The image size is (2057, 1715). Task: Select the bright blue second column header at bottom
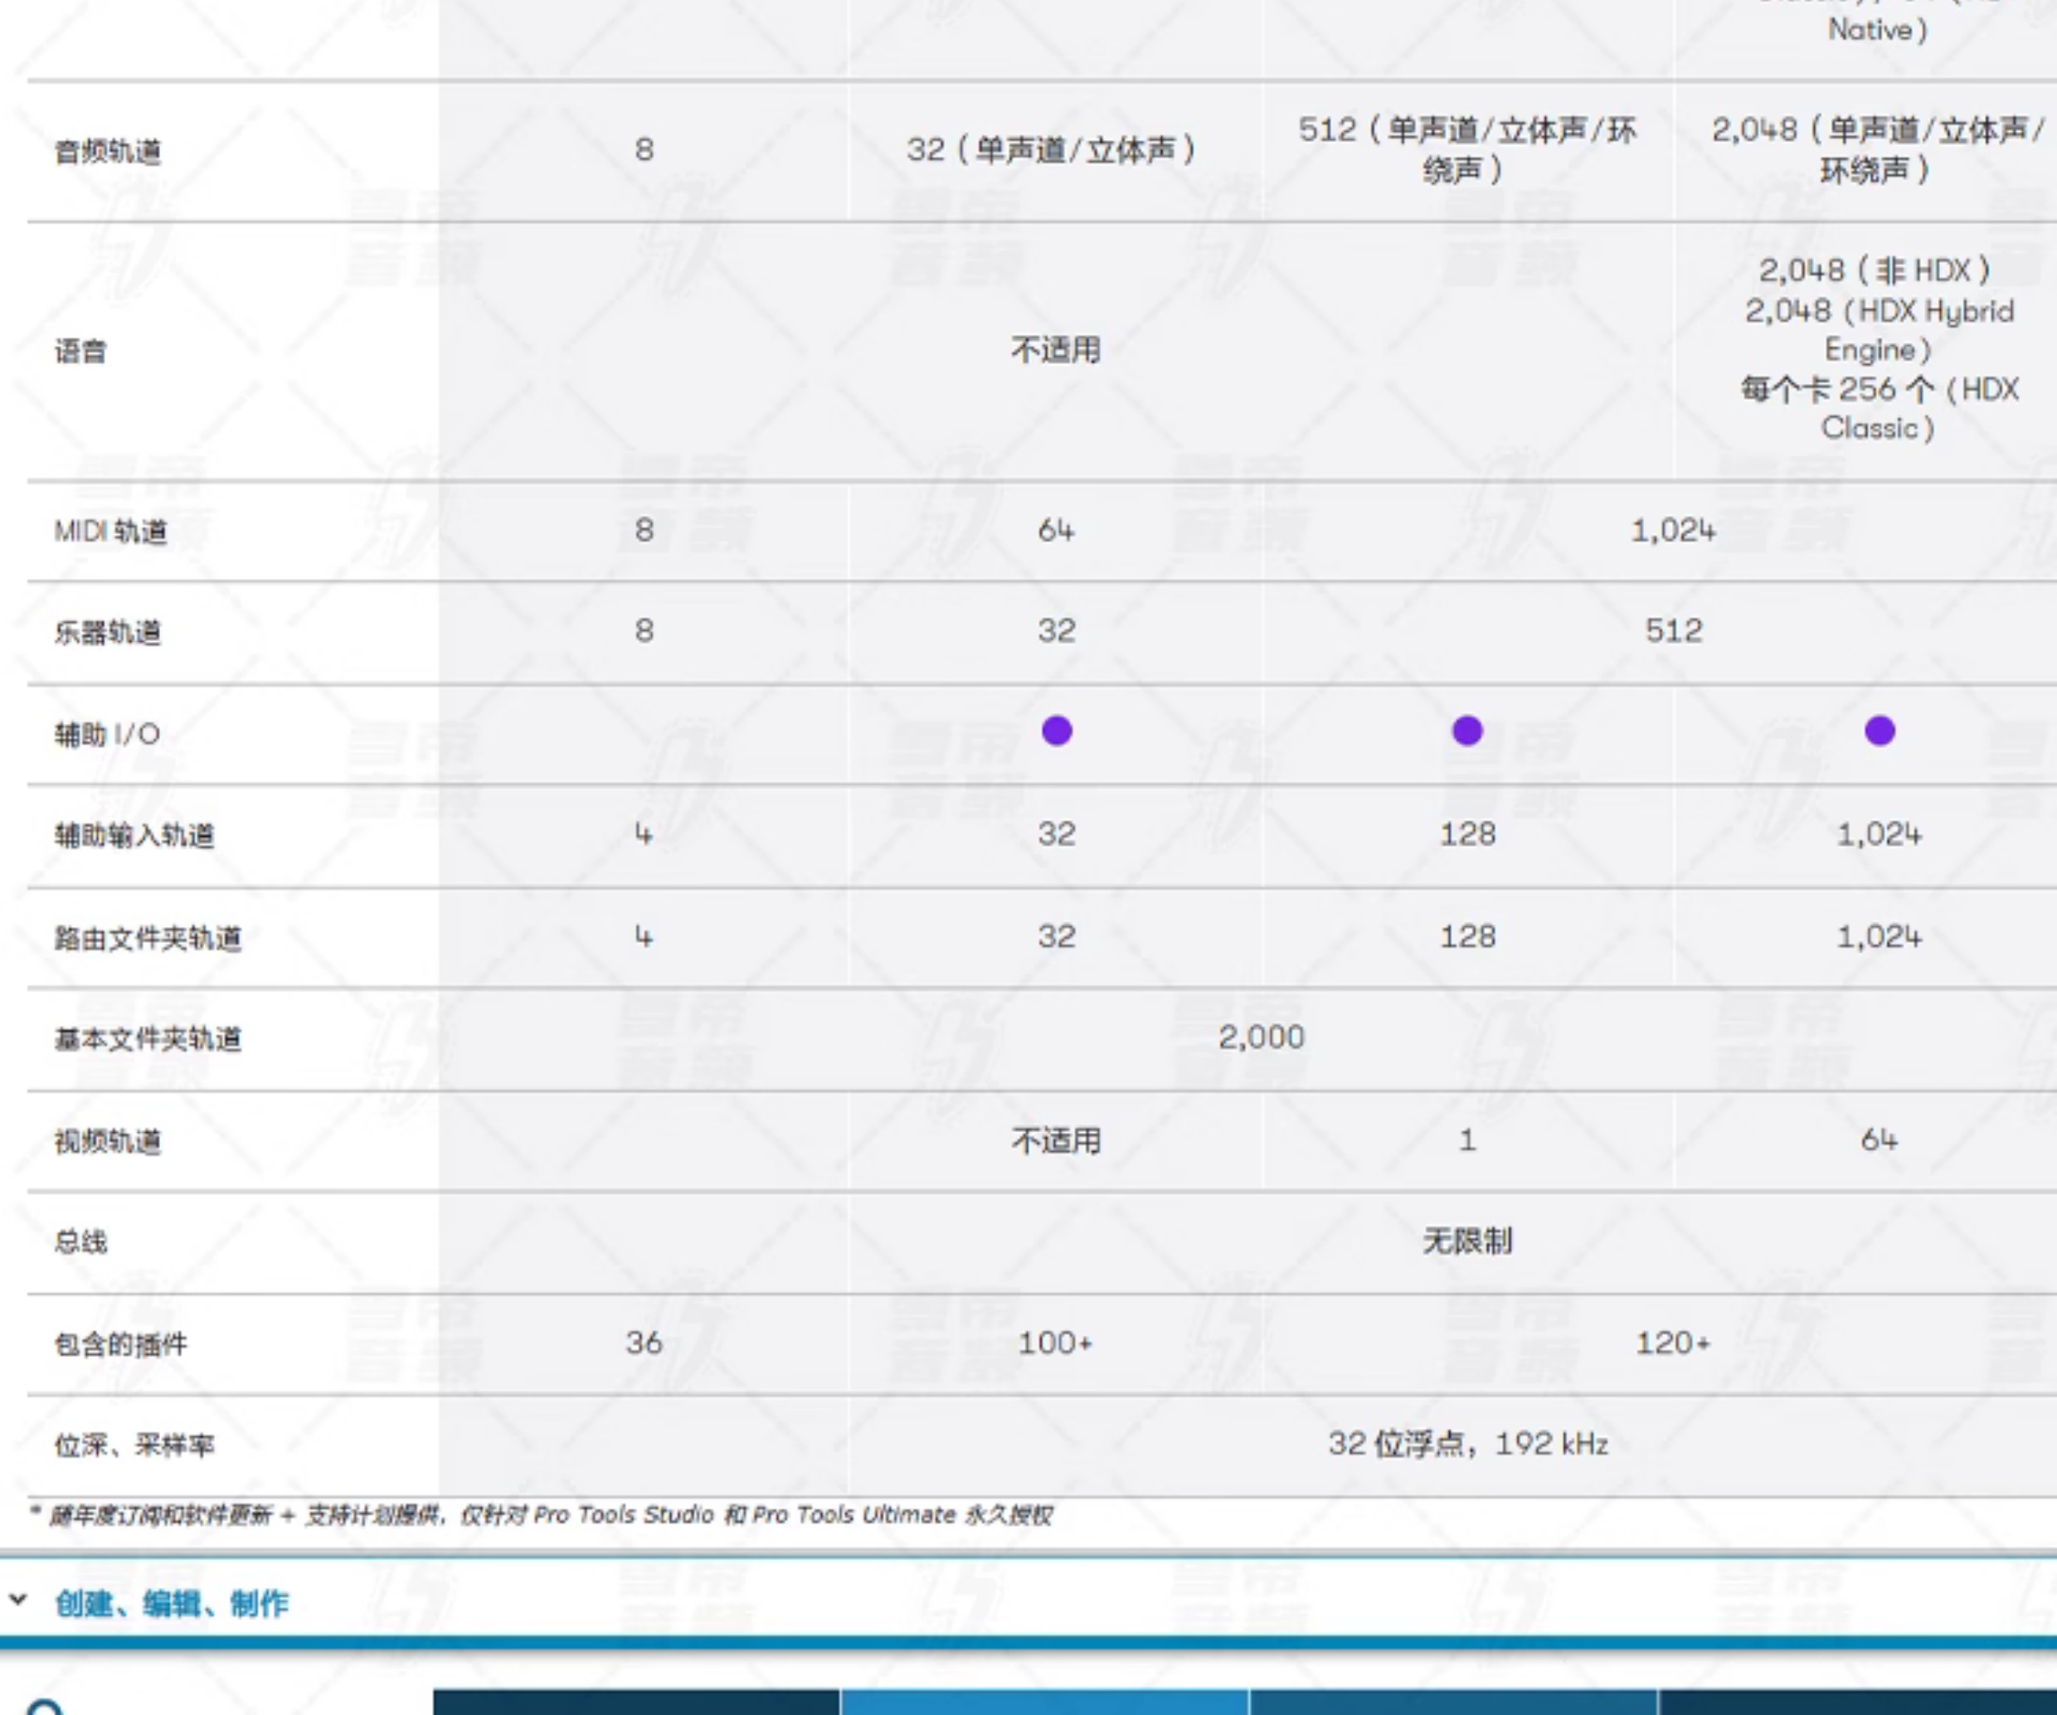click(1044, 1701)
